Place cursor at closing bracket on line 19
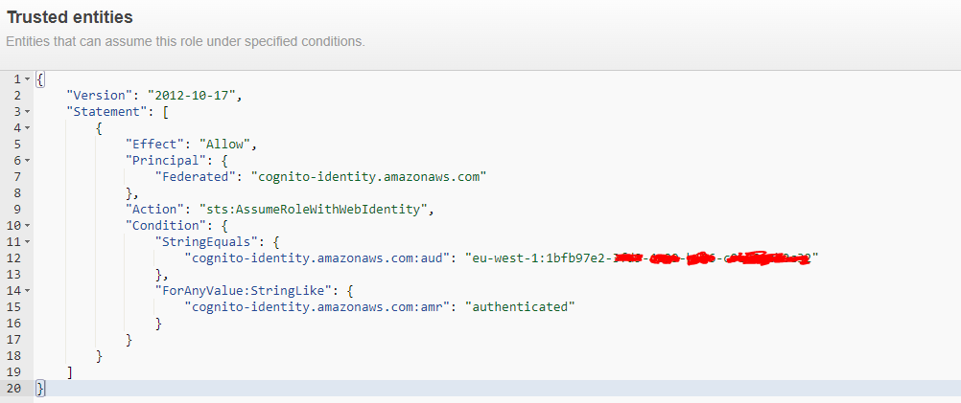961x403 pixels. click(70, 371)
